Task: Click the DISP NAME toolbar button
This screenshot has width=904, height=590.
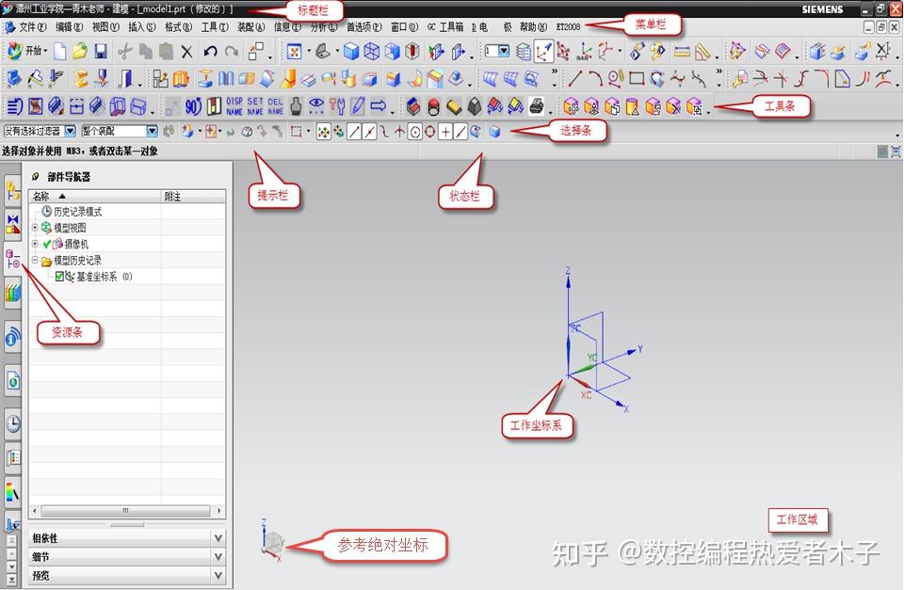Action: (x=234, y=106)
